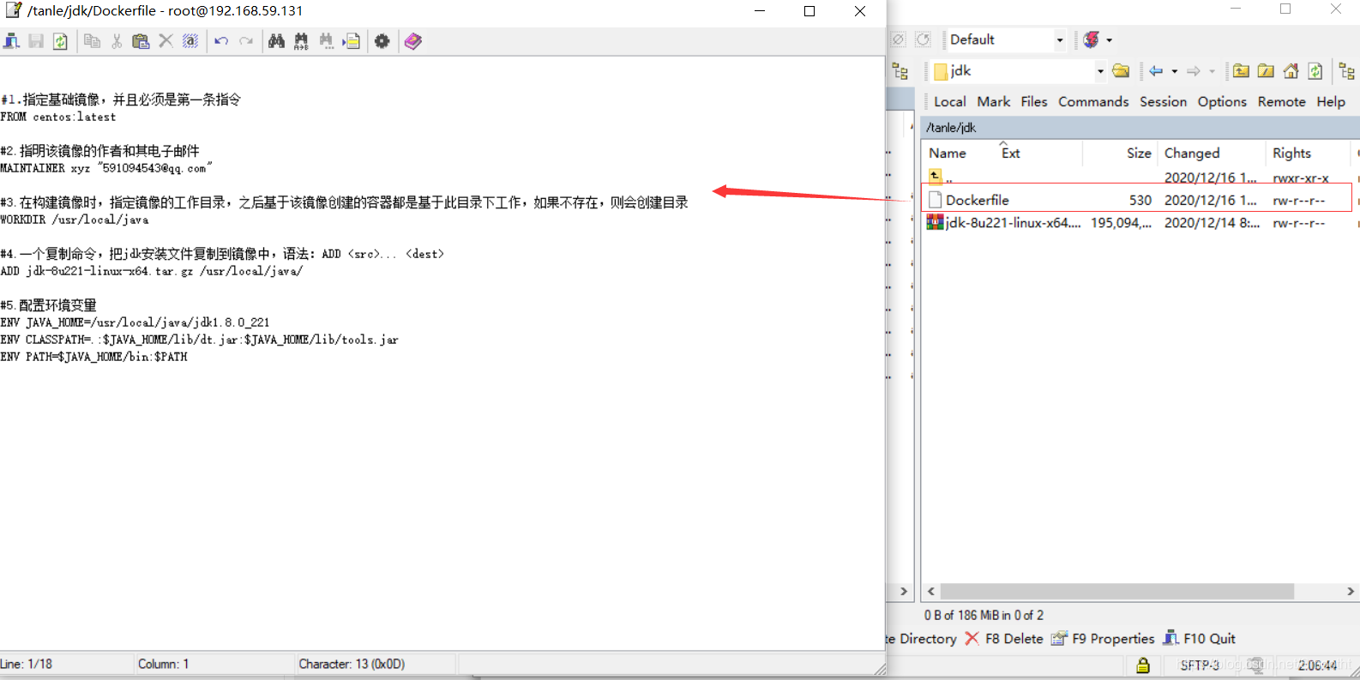
Task: Open the purple Help book icon
Action: 413,41
